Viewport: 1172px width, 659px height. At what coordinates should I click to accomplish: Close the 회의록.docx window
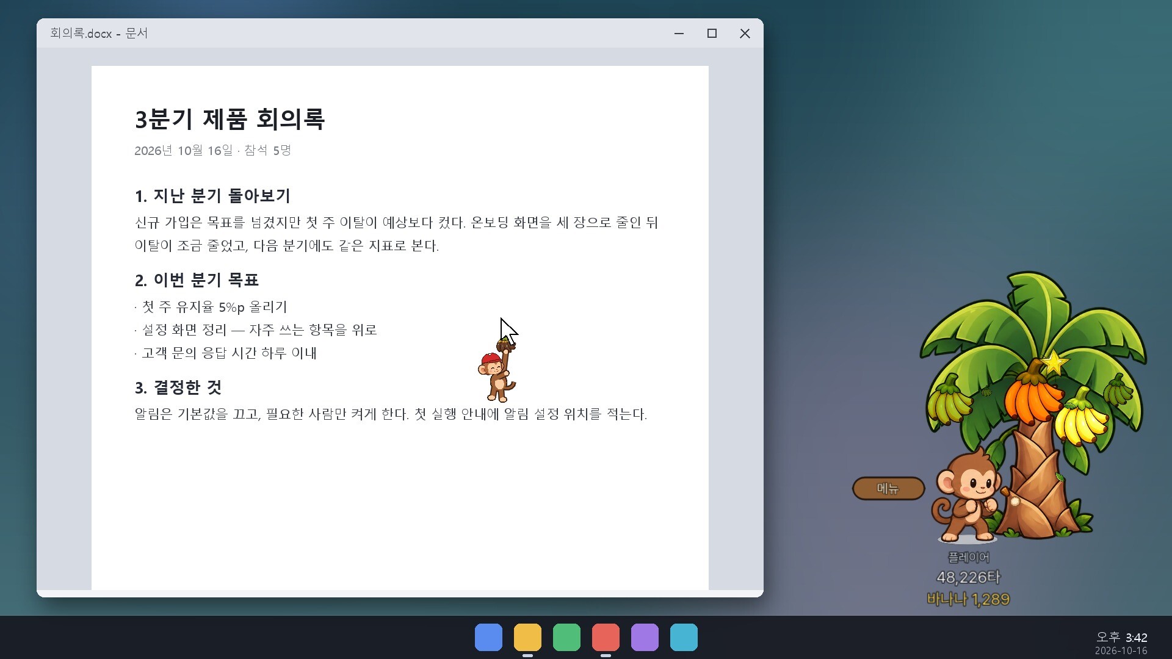click(745, 34)
